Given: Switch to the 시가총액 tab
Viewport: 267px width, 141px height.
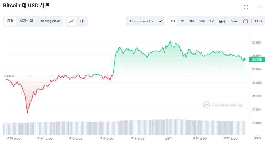Looking at the screenshot, I should (x=26, y=21).
